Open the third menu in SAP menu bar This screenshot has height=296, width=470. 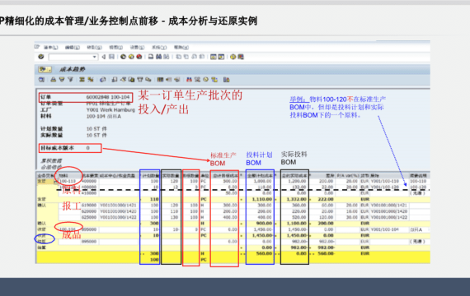(x=94, y=48)
